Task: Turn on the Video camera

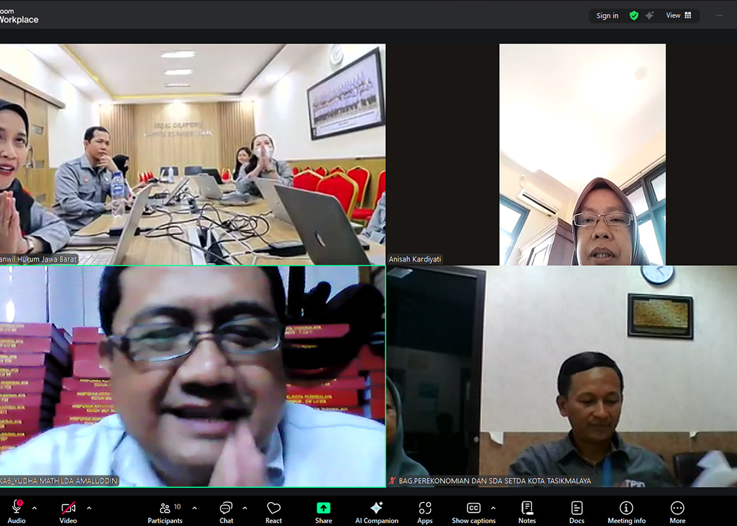Action: [68, 508]
